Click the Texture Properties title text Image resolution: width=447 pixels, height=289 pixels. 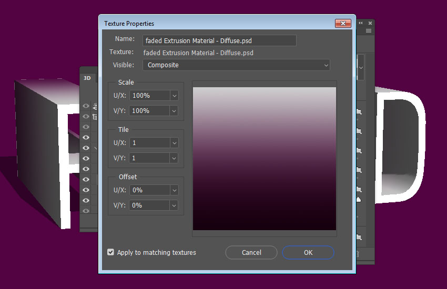point(129,24)
